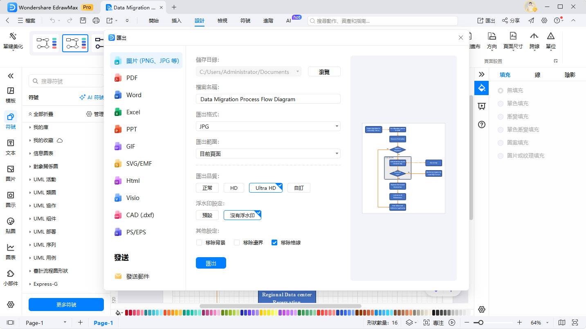Click the 檔案名稱 filename input field
Image resolution: width=586 pixels, height=329 pixels.
(x=268, y=99)
